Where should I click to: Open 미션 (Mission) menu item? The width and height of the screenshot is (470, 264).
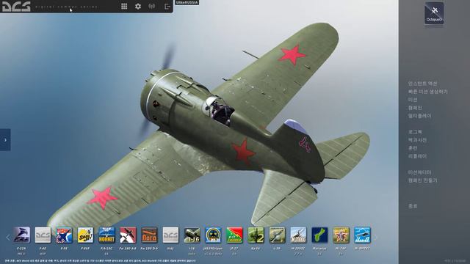413,100
